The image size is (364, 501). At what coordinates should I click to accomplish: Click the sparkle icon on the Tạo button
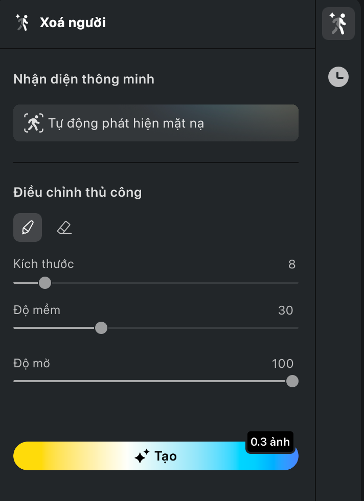point(142,456)
